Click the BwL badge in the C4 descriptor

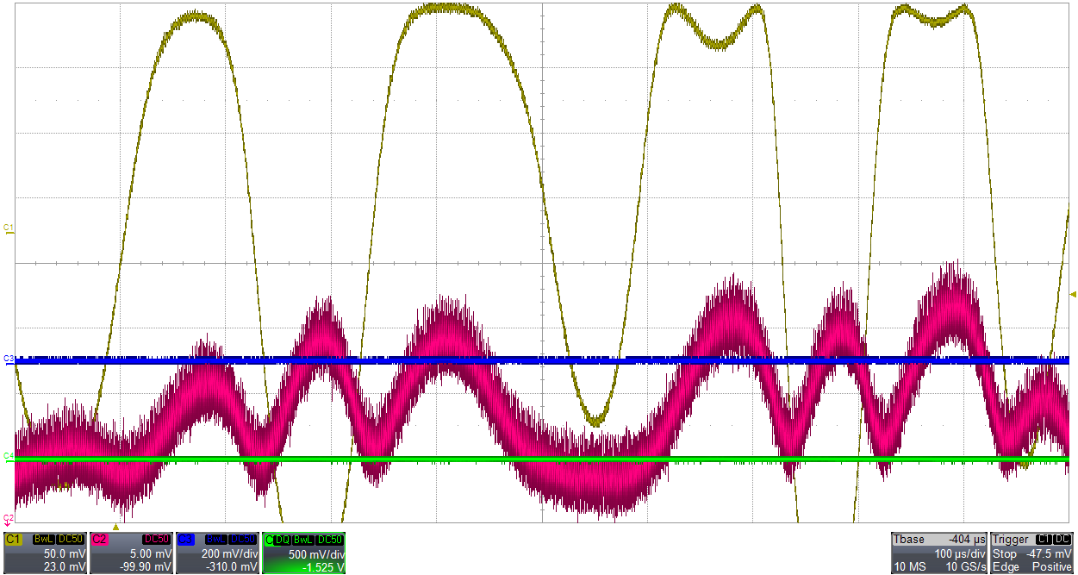tap(302, 540)
